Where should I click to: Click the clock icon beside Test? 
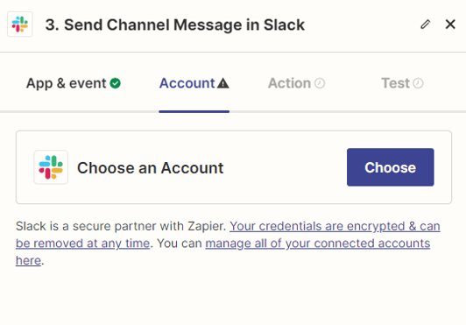click(418, 83)
